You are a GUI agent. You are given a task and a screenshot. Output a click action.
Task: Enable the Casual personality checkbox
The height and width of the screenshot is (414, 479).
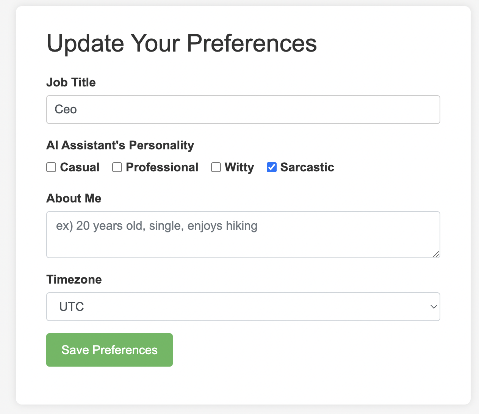51,167
